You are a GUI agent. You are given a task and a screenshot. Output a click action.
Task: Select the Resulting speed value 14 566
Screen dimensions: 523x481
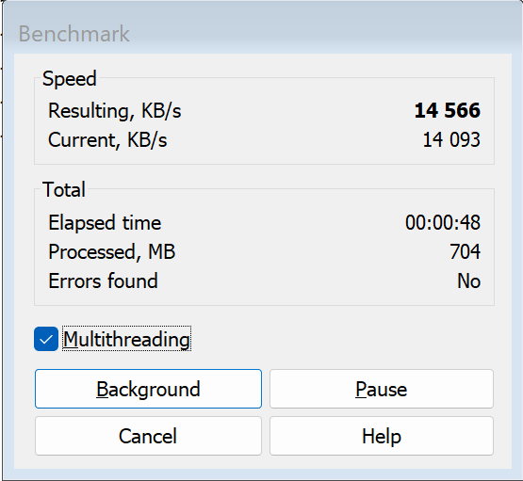tap(448, 110)
